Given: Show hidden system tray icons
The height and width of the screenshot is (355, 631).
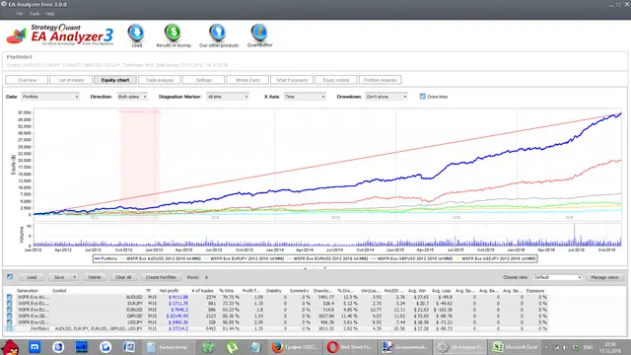Looking at the screenshot, I should (546, 347).
